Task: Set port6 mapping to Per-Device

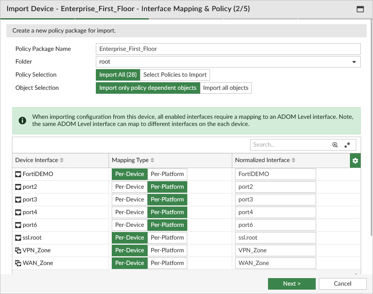Action: [x=130, y=225]
